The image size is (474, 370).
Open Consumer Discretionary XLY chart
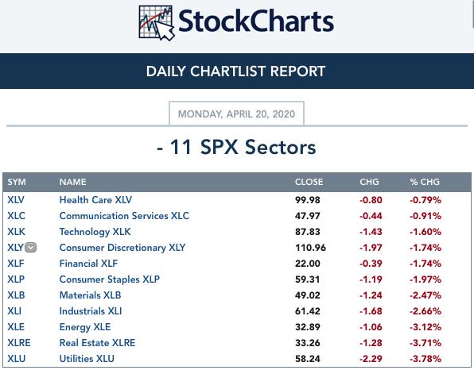click(122, 248)
